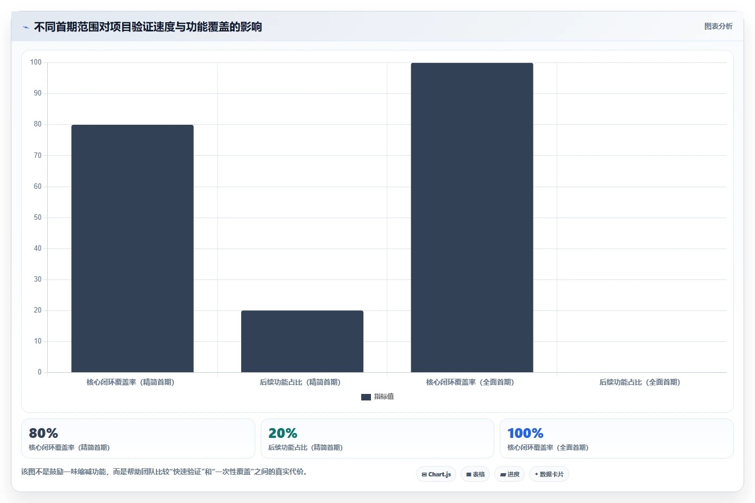Click the lightning icon beside the chart title
This screenshot has height=503, width=755.
tap(26, 27)
